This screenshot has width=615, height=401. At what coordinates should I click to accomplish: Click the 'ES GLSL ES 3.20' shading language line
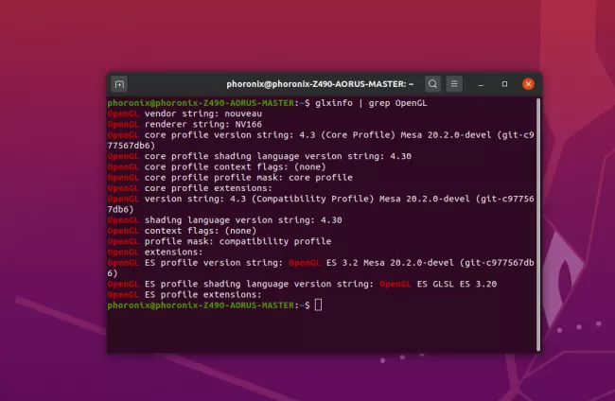pos(302,284)
